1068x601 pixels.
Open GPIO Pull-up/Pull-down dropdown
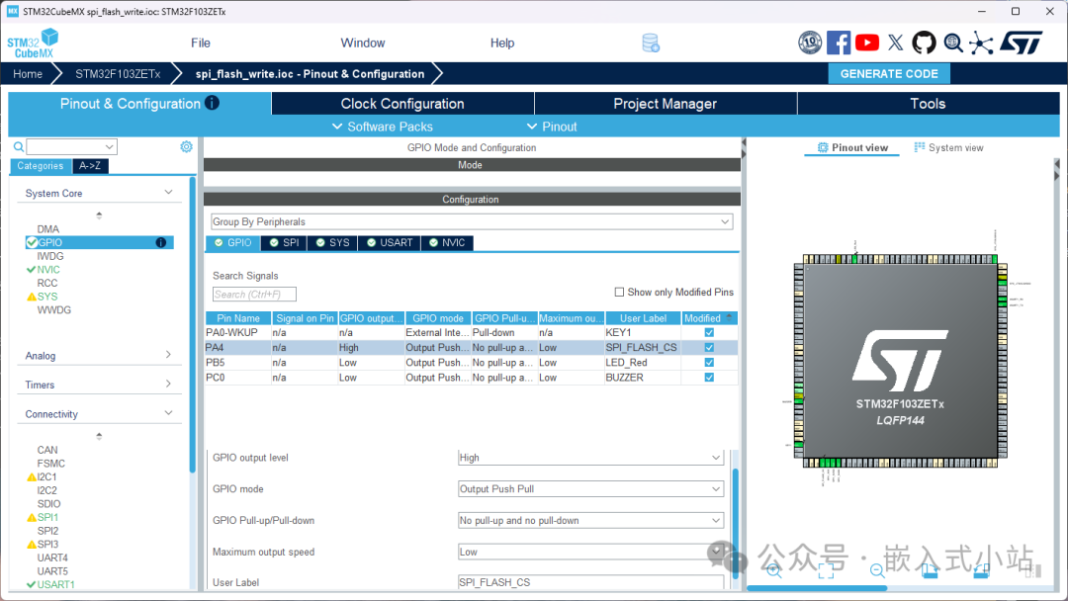589,520
